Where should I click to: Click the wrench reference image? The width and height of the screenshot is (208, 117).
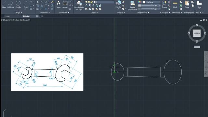click(x=47, y=72)
